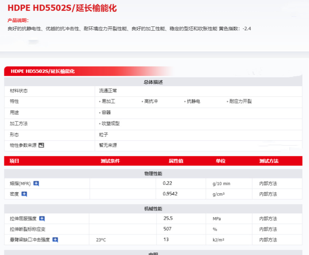Click the 暂无来源 value

(108, 145)
